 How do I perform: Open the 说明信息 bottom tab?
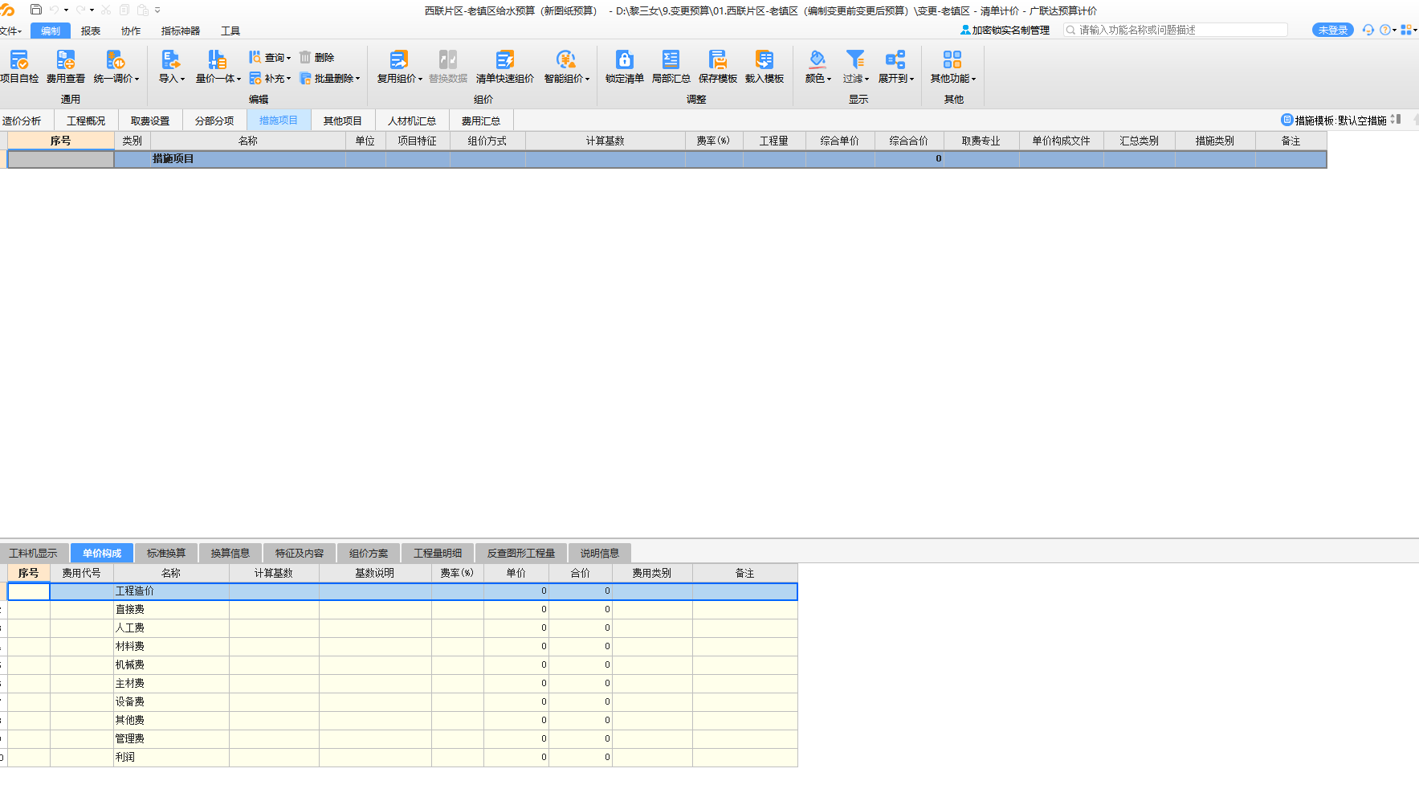600,553
